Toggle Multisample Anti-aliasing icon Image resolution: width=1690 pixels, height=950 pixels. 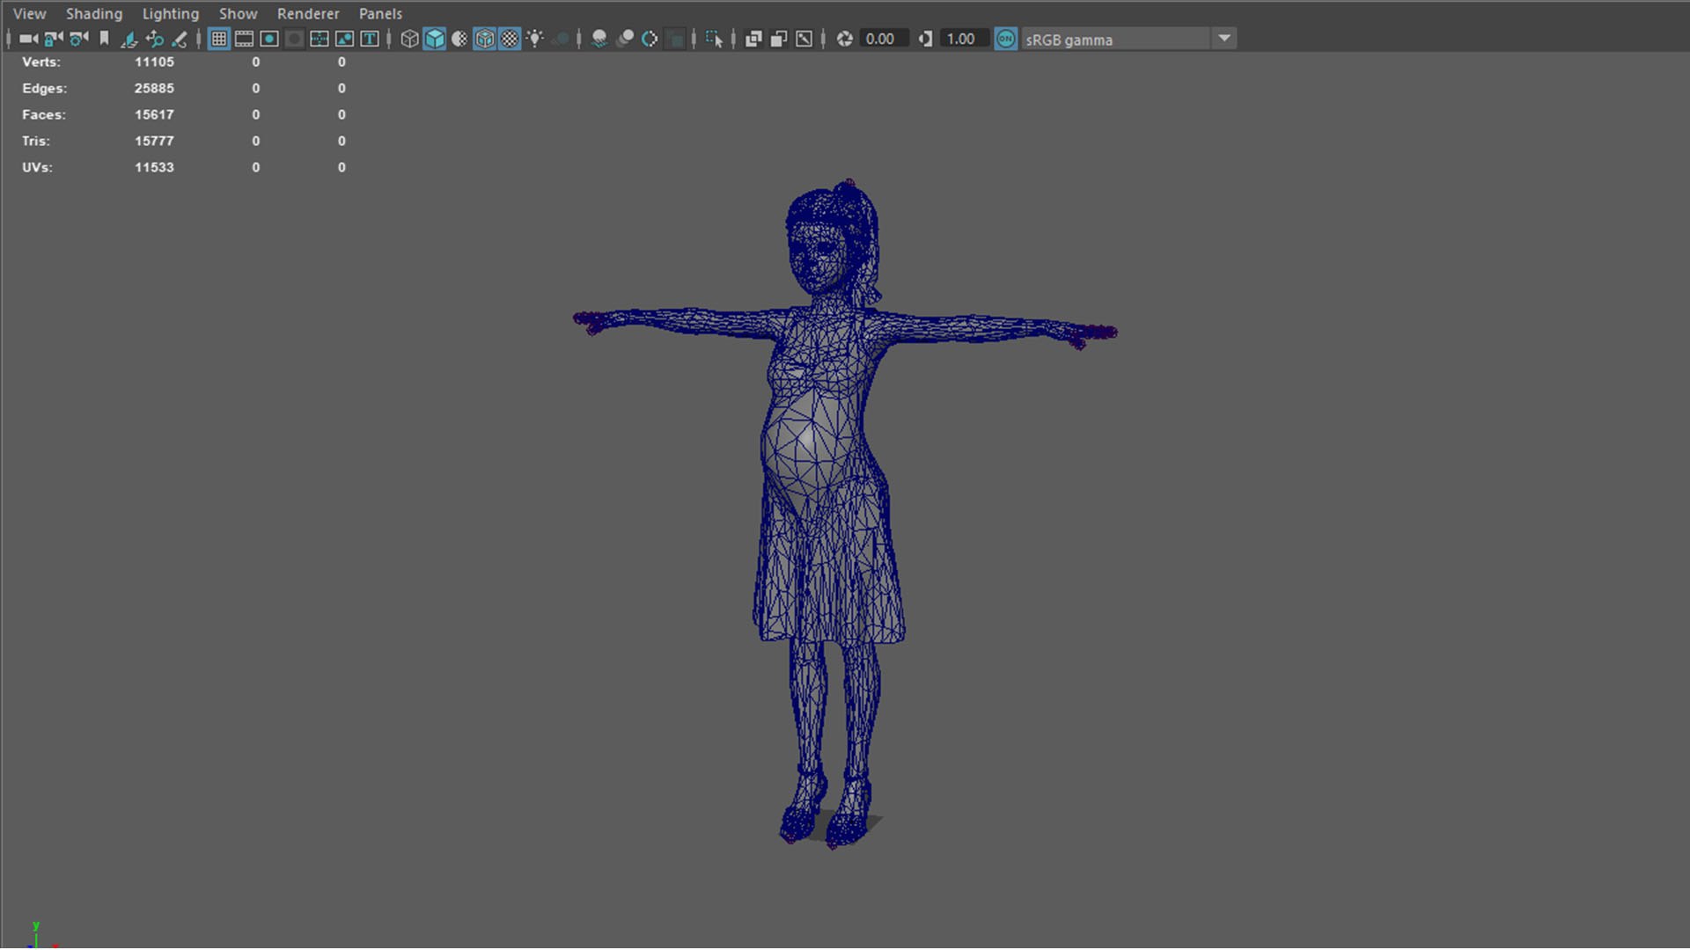[x=650, y=39]
